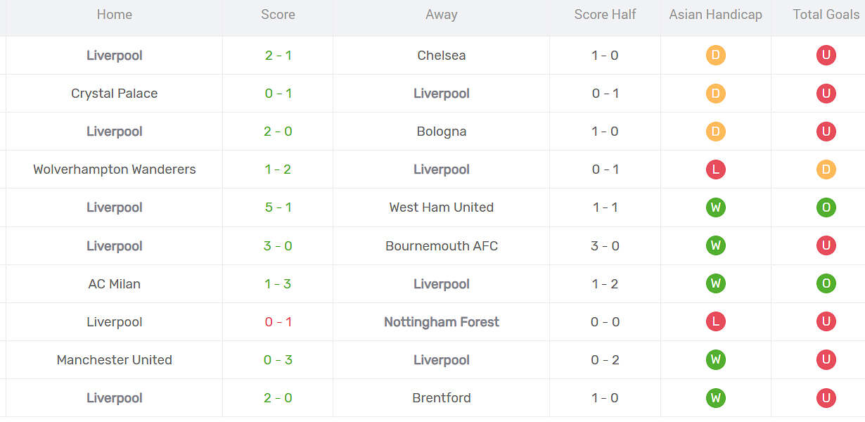Screen dimensions: 865x422
Task: Click red L badge in Nottingham Forest row
Action: (715, 321)
